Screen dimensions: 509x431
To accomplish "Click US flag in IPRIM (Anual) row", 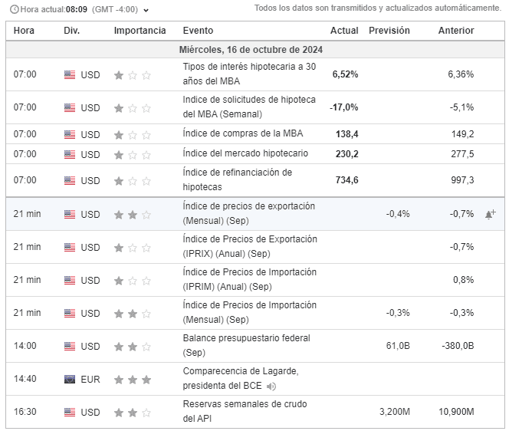I will 70,280.
